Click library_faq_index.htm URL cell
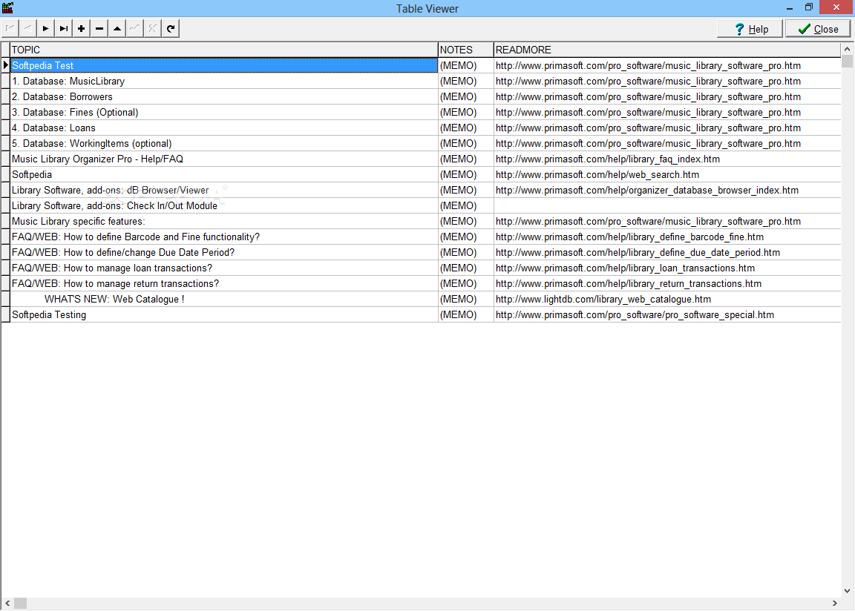 pos(667,159)
